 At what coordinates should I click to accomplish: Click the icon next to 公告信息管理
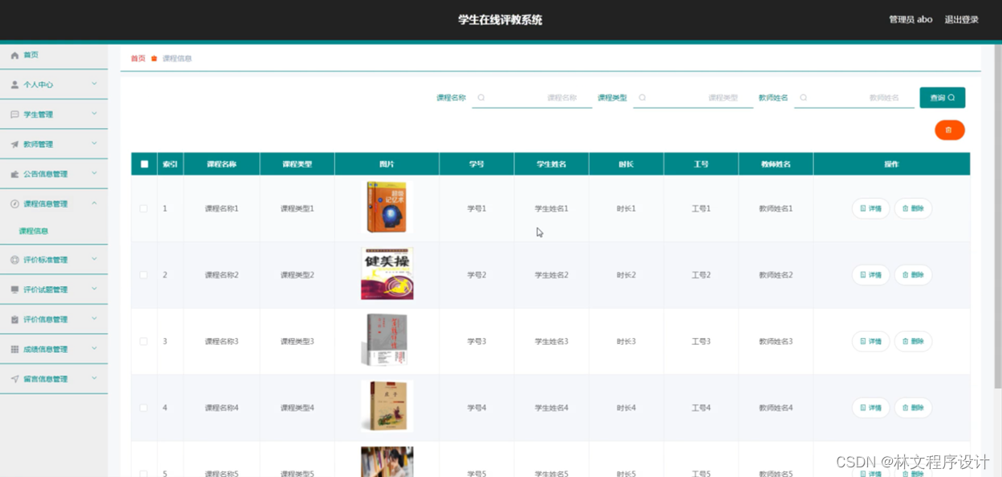point(14,174)
